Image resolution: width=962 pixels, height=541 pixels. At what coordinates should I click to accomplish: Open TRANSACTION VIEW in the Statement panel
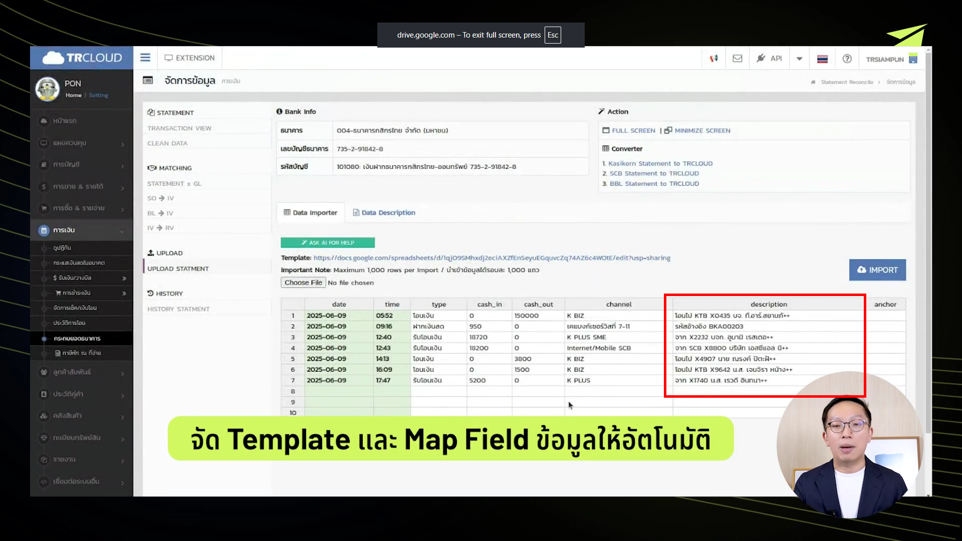179,128
